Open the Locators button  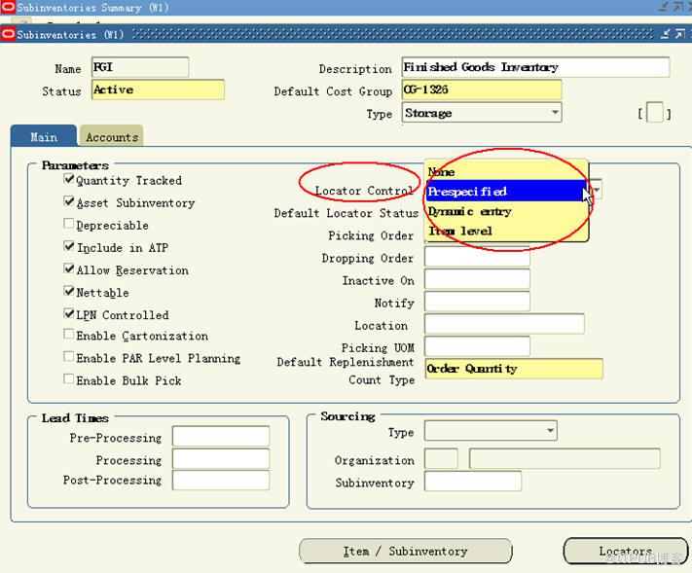(625, 552)
